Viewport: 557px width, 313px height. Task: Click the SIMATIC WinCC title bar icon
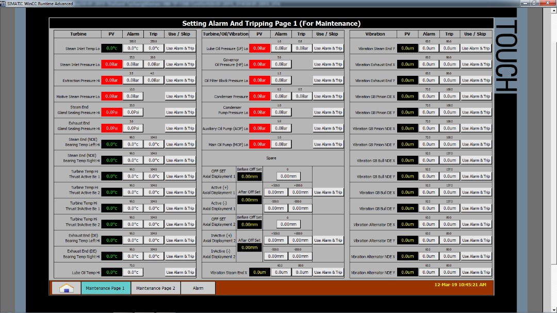point(3,3)
